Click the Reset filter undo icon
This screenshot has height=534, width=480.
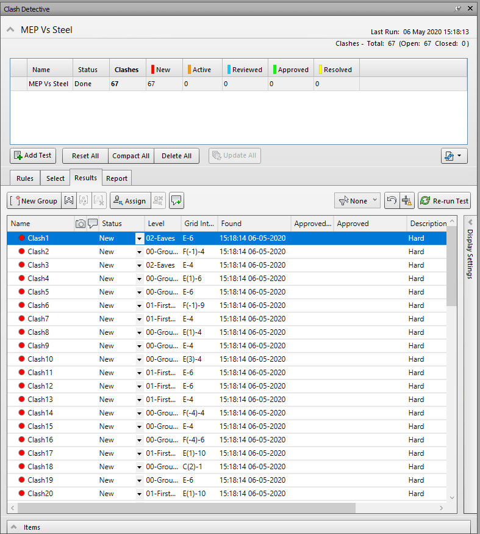pyautogui.click(x=392, y=200)
